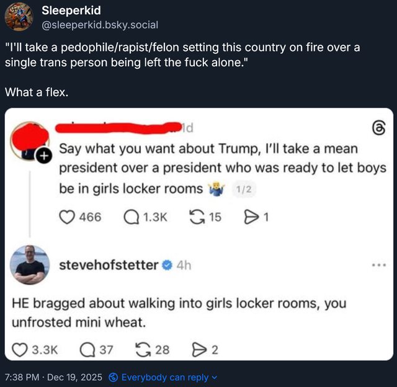Repost the top post with 15 reposts
The image size is (397, 387).
(197, 218)
